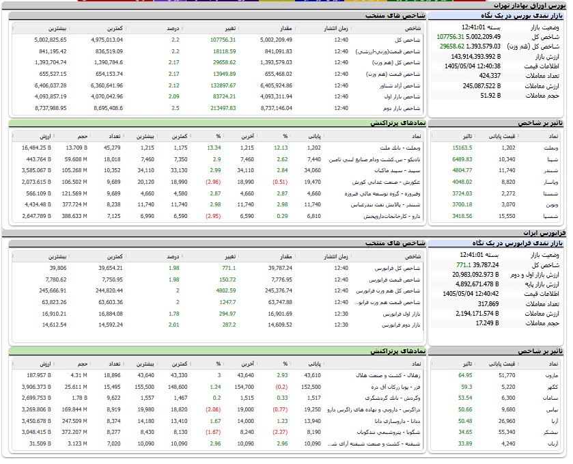The height and width of the screenshot is (464, 573).
Task: Click the 'تعداد' column header in the Farabourse most-active table
Action: pyautogui.click(x=115, y=364)
